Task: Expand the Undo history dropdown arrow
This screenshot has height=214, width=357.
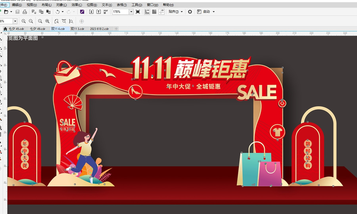Action: click(x=63, y=11)
